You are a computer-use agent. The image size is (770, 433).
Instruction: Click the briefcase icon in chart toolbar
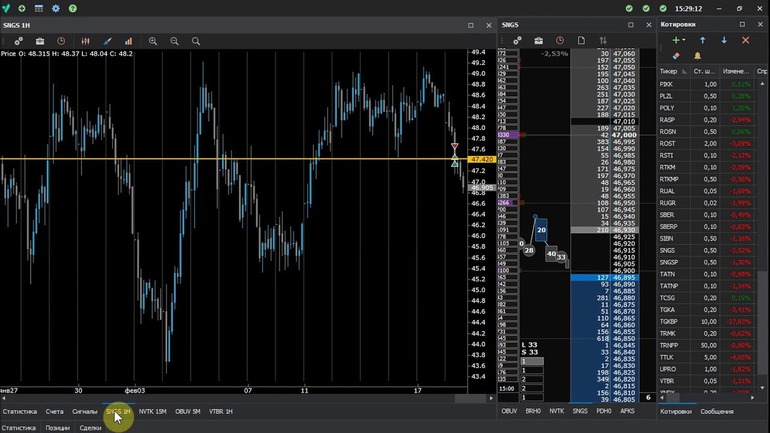[x=40, y=41]
